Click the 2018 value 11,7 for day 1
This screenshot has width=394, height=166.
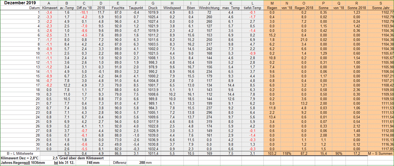pos(101,13)
